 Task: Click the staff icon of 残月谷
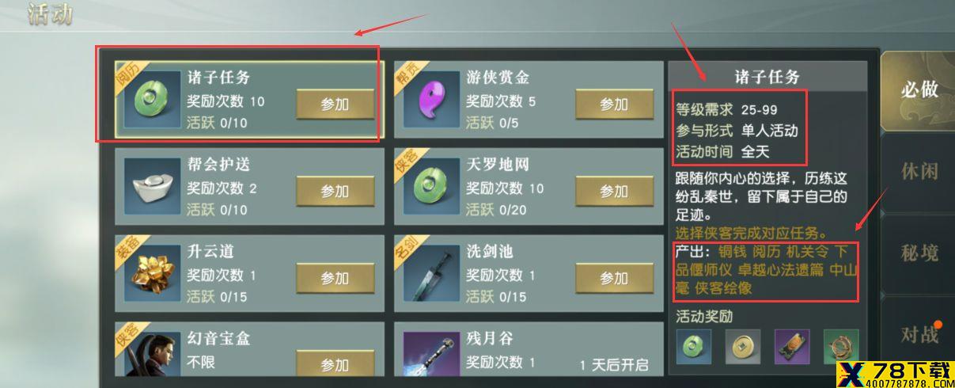click(x=431, y=354)
